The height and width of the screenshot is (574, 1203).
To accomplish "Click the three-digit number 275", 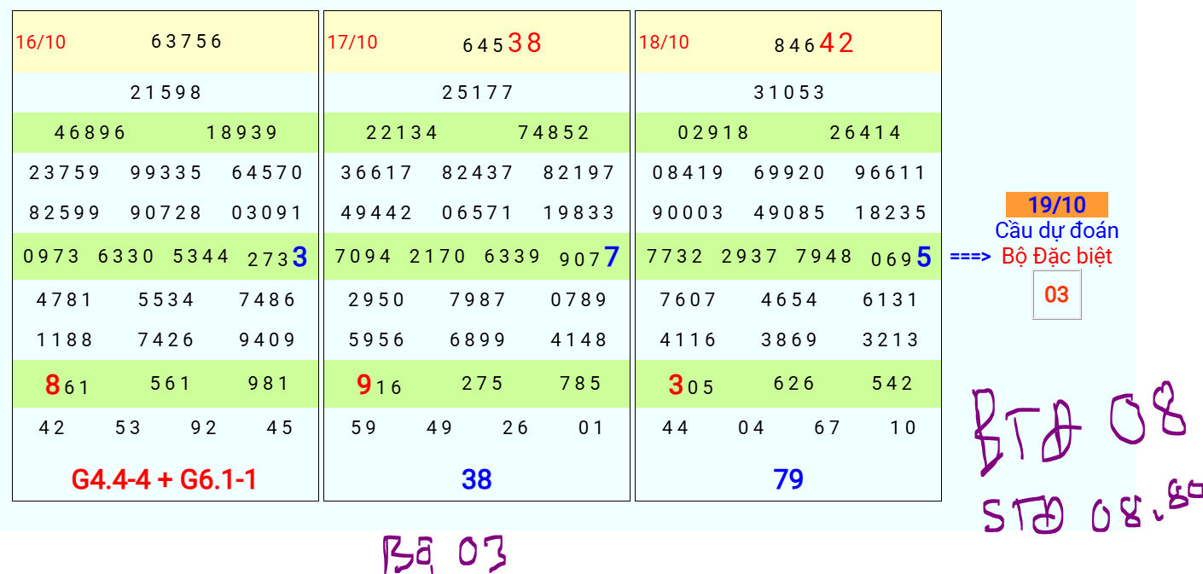I will click(x=483, y=383).
